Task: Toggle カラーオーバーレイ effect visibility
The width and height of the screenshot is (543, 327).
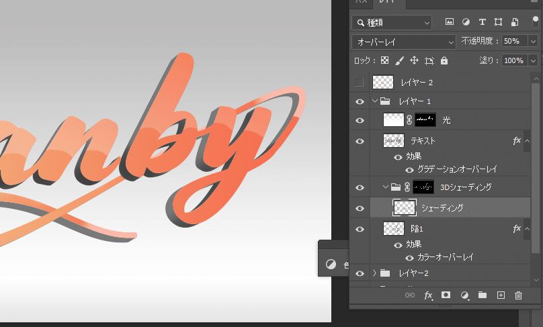Action: 409,258
